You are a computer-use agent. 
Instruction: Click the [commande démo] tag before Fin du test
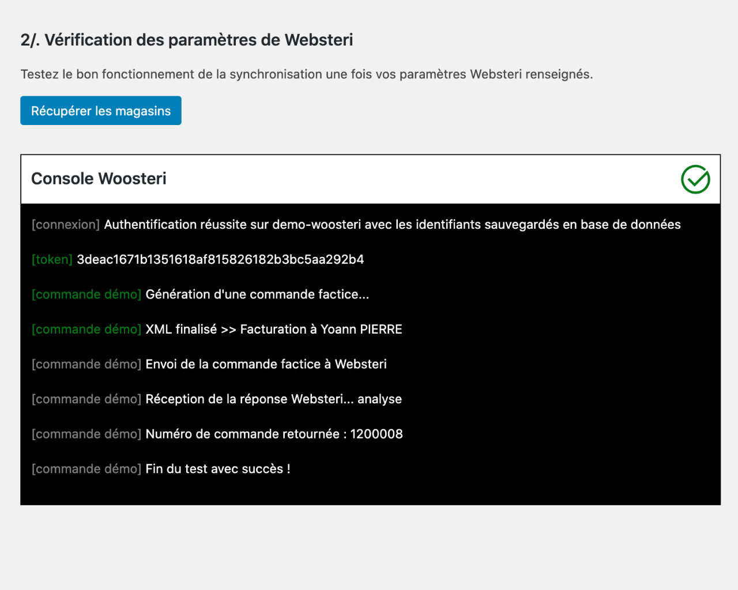86,469
